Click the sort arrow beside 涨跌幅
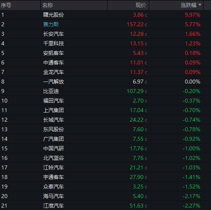Screen dimensions: 211x210 pos(200,5)
